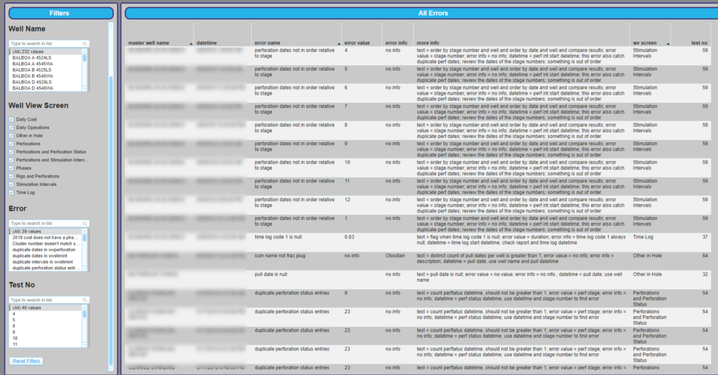718x375 pixels.
Task: Toggle the Stimulation Intervals checkbox
Action: coord(11,184)
